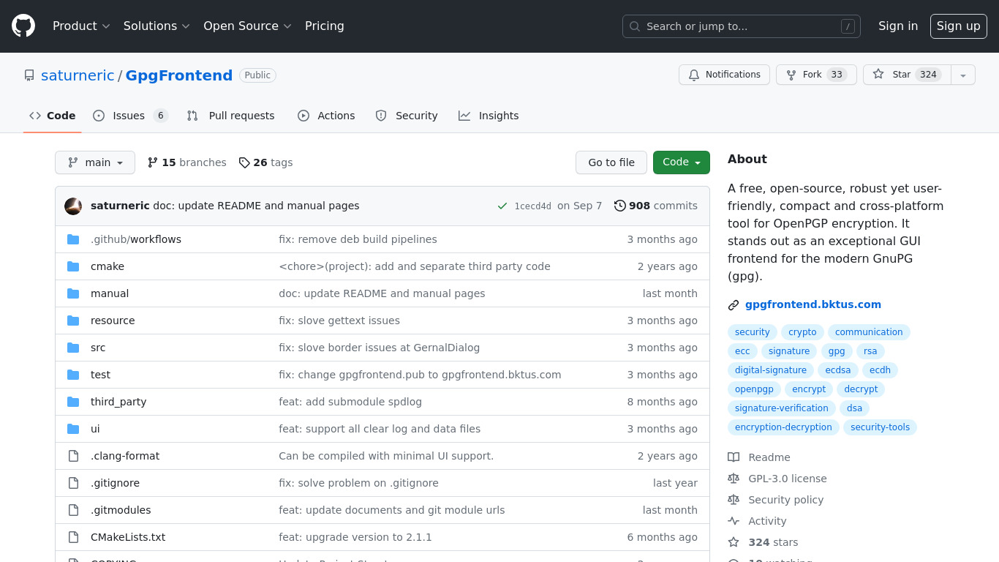Click the Notifications bell button
999x562 pixels.
(724, 75)
